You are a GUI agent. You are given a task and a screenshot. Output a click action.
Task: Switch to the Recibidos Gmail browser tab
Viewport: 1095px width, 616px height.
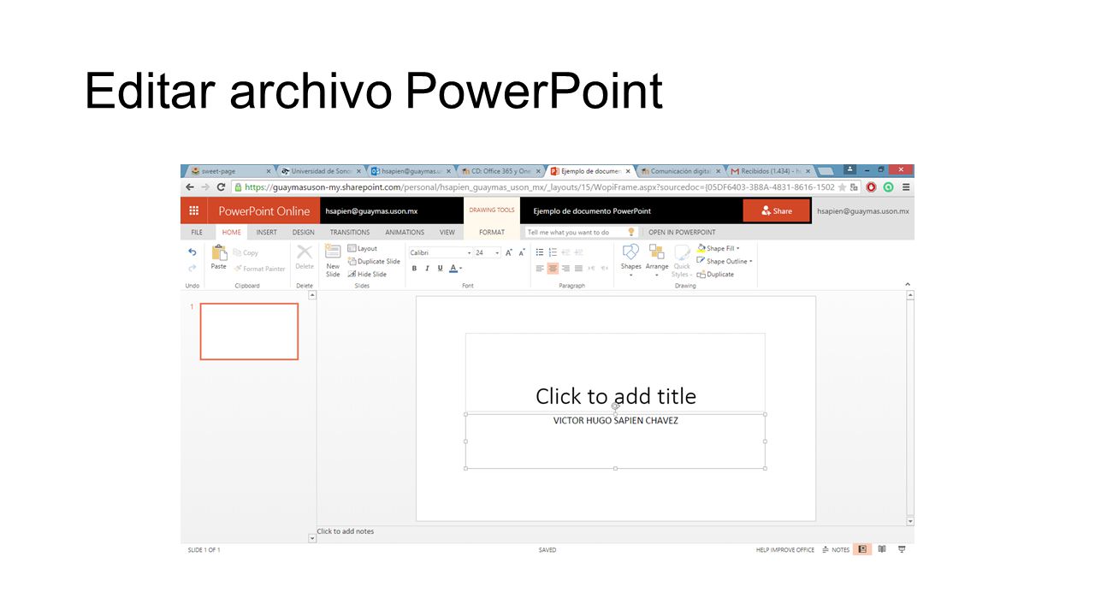coord(771,171)
